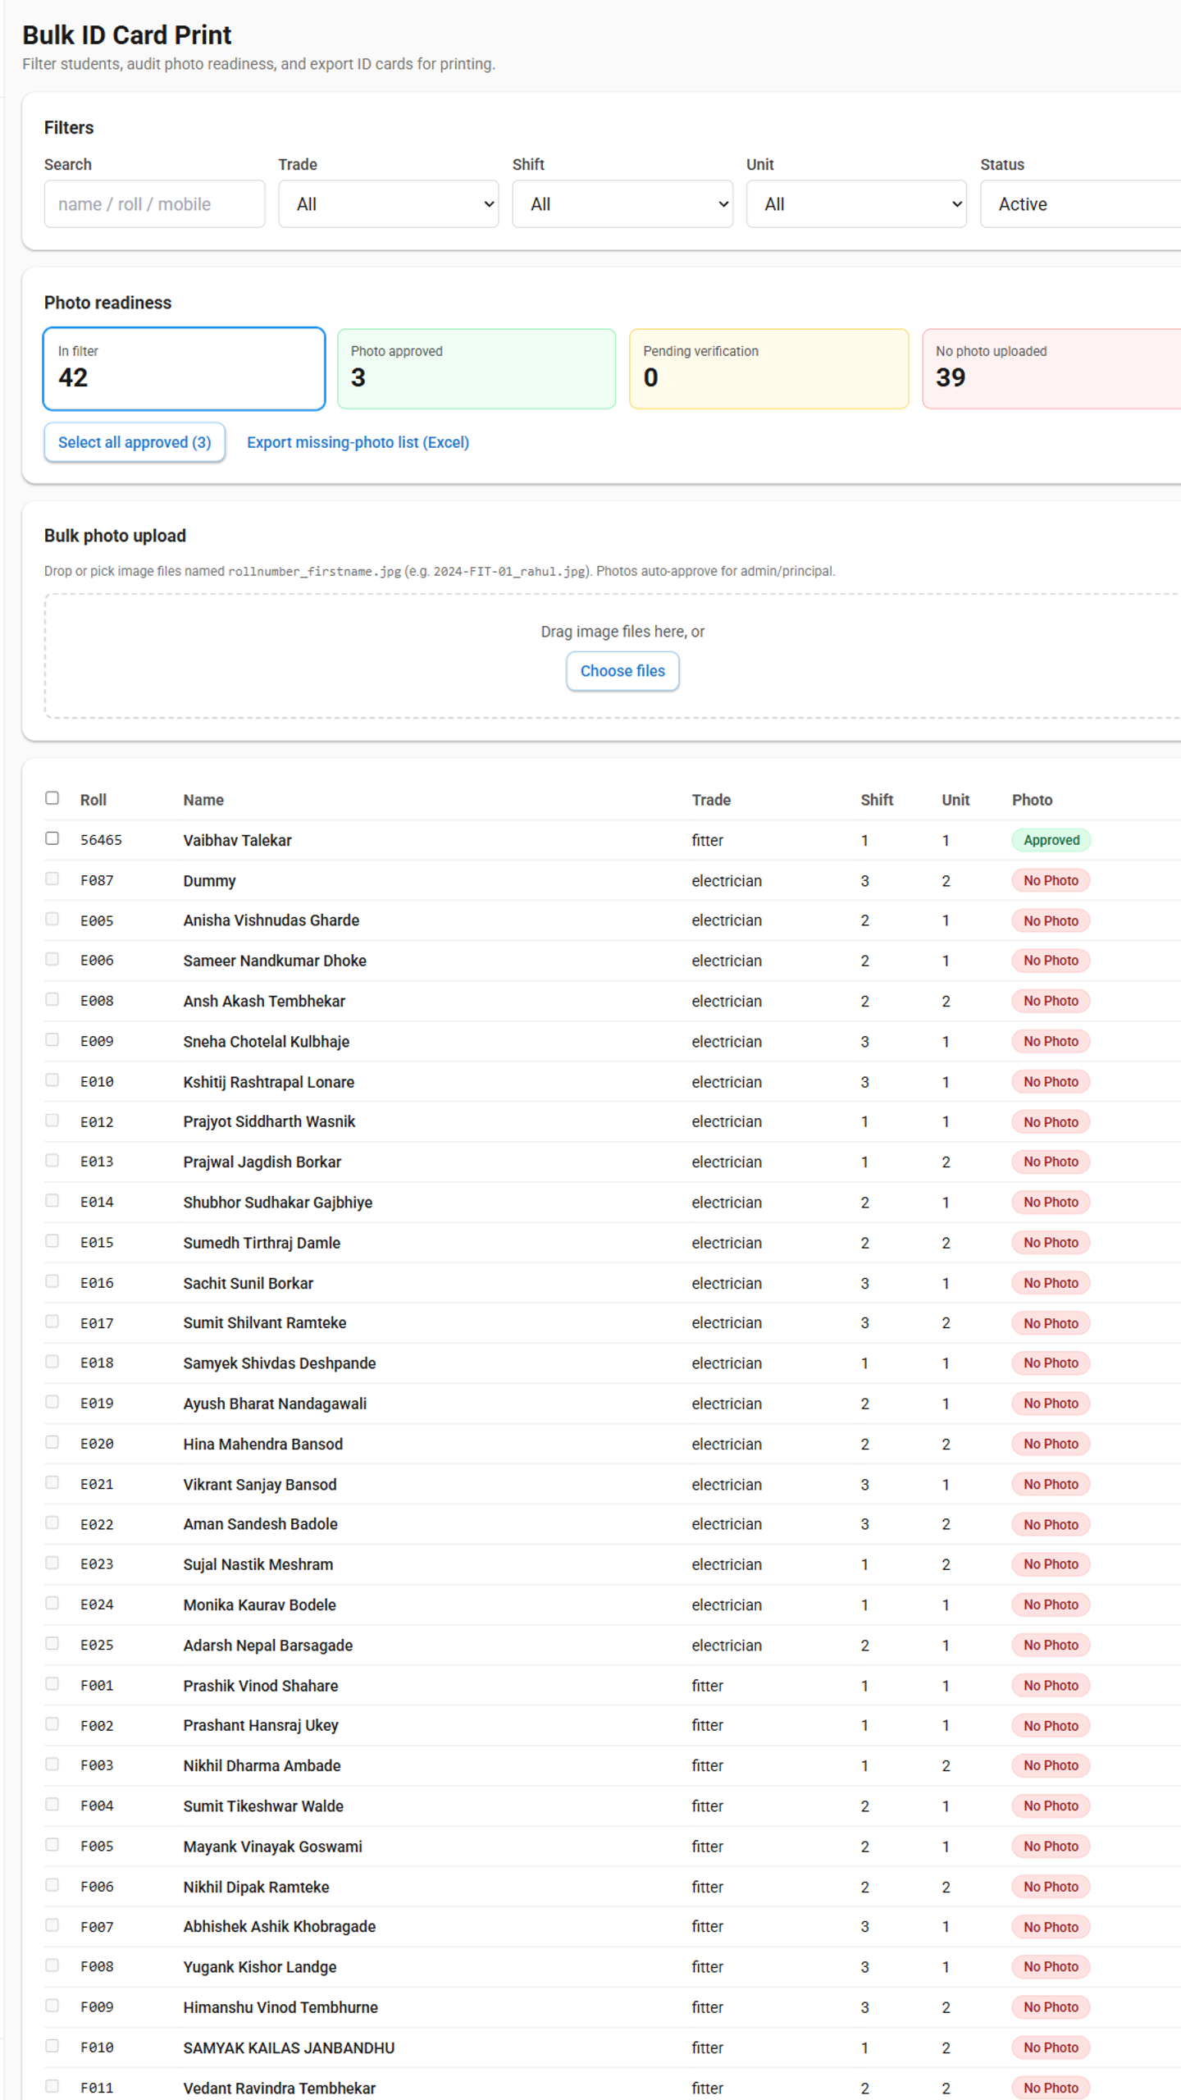Focus the name / roll / mobile search field
The image size is (1181, 2100).
(154, 203)
